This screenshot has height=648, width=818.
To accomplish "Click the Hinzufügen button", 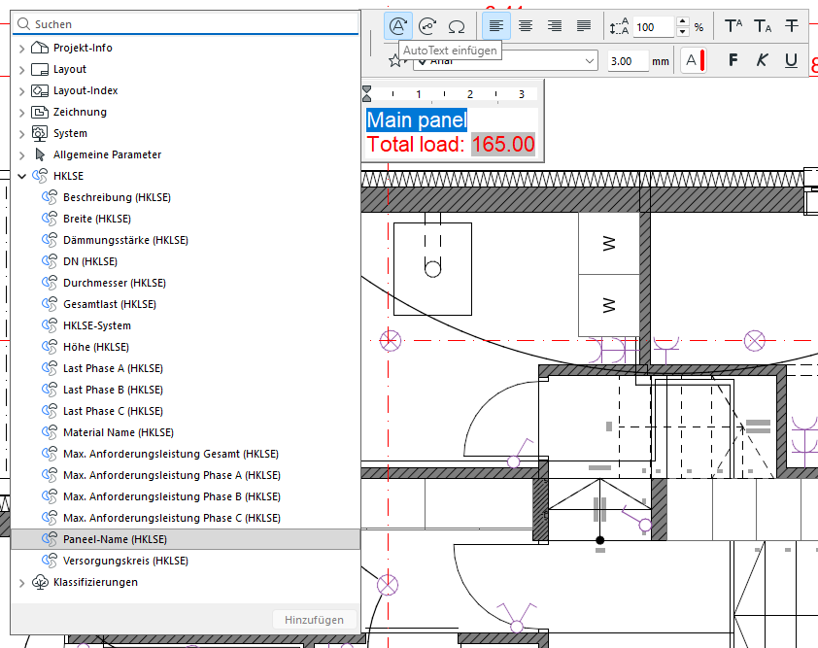I will [314, 620].
